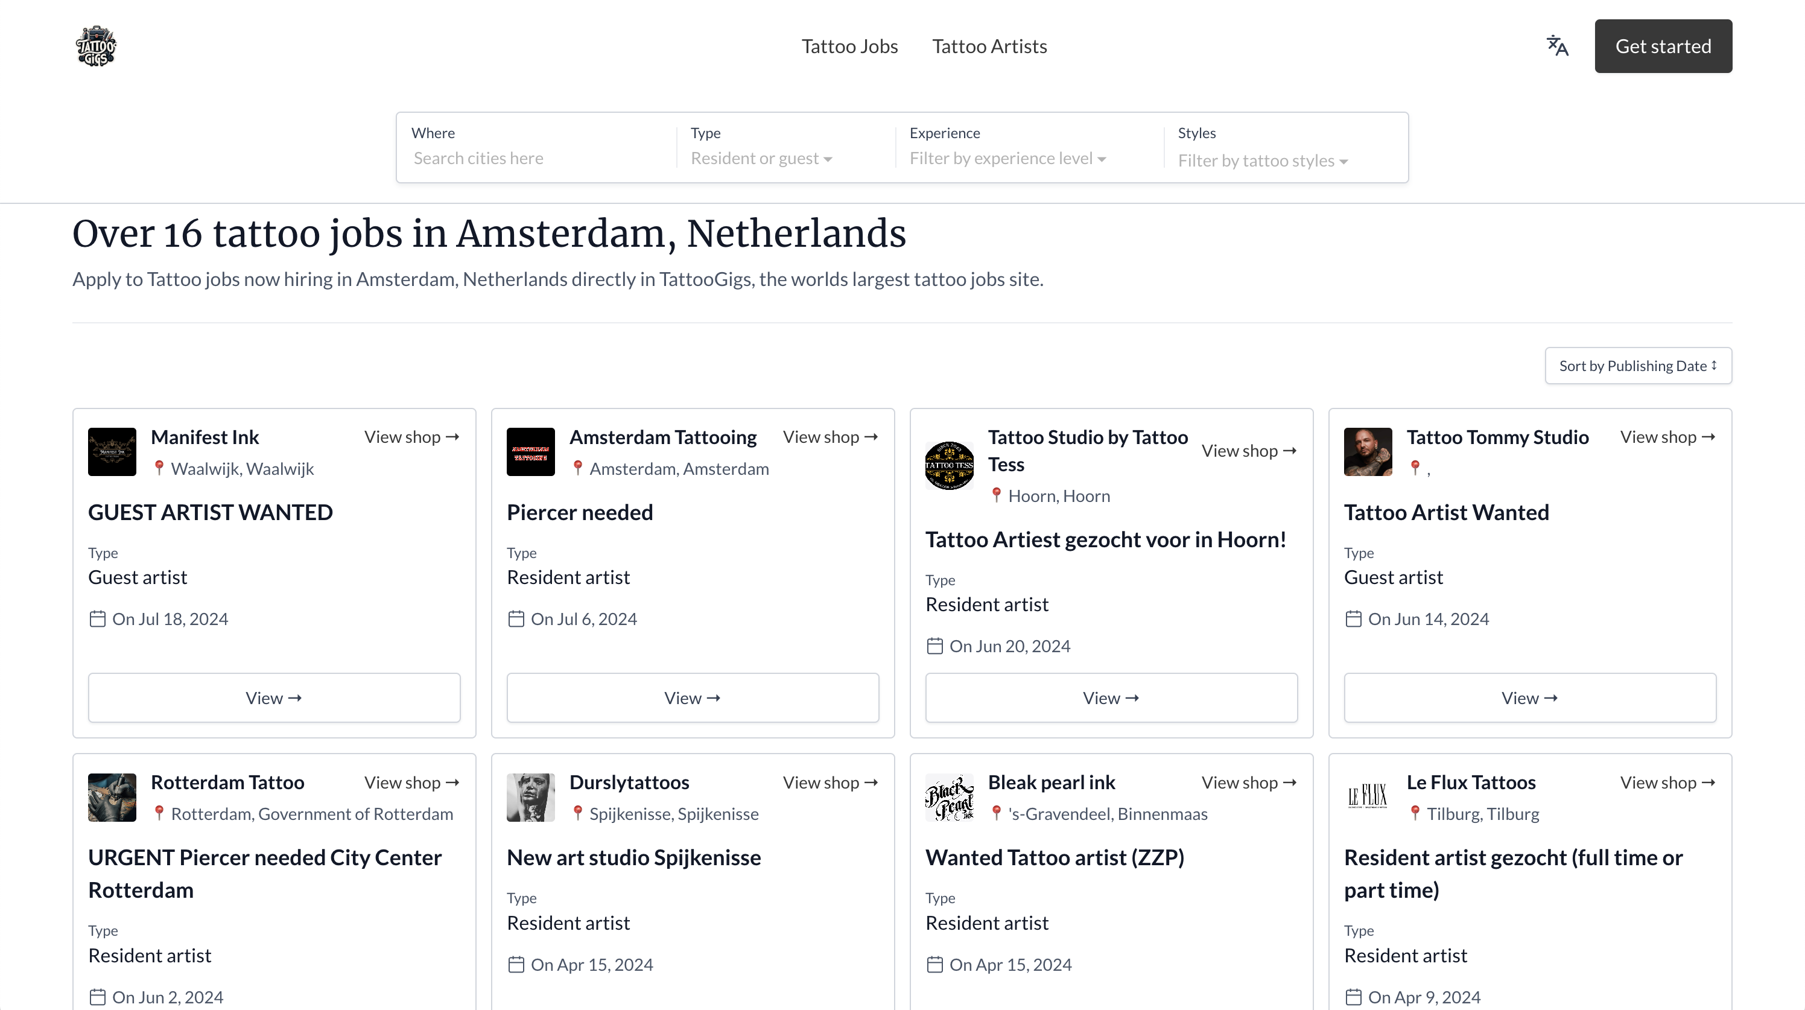Open the Tattoo Artists navigation item
Screen dimensions: 1805x1010
pyautogui.click(x=989, y=46)
